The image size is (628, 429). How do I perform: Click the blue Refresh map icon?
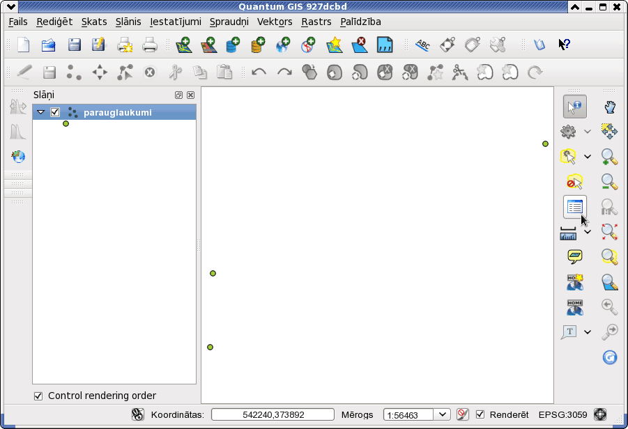(610, 357)
